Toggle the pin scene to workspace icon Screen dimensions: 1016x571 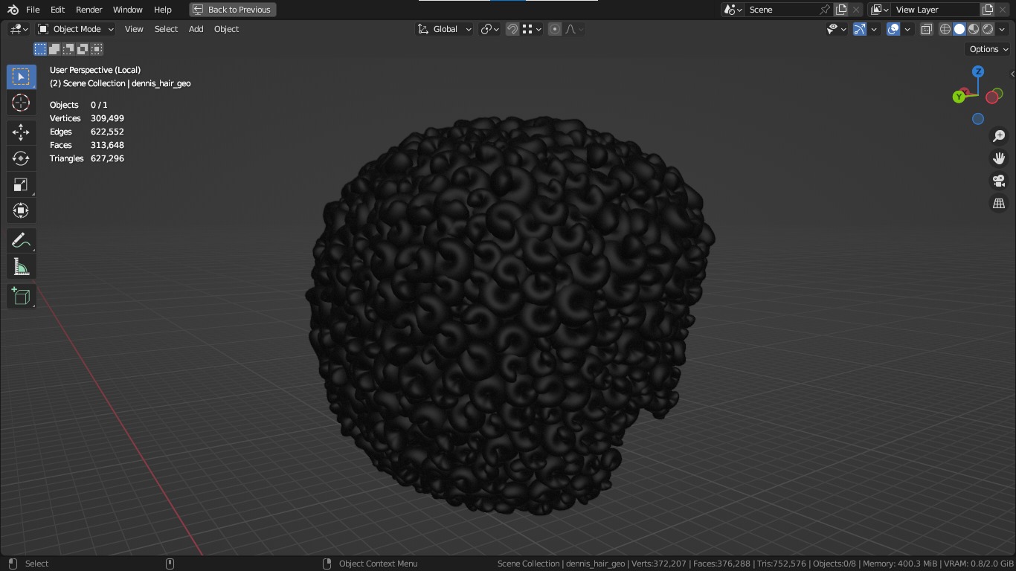click(x=825, y=10)
